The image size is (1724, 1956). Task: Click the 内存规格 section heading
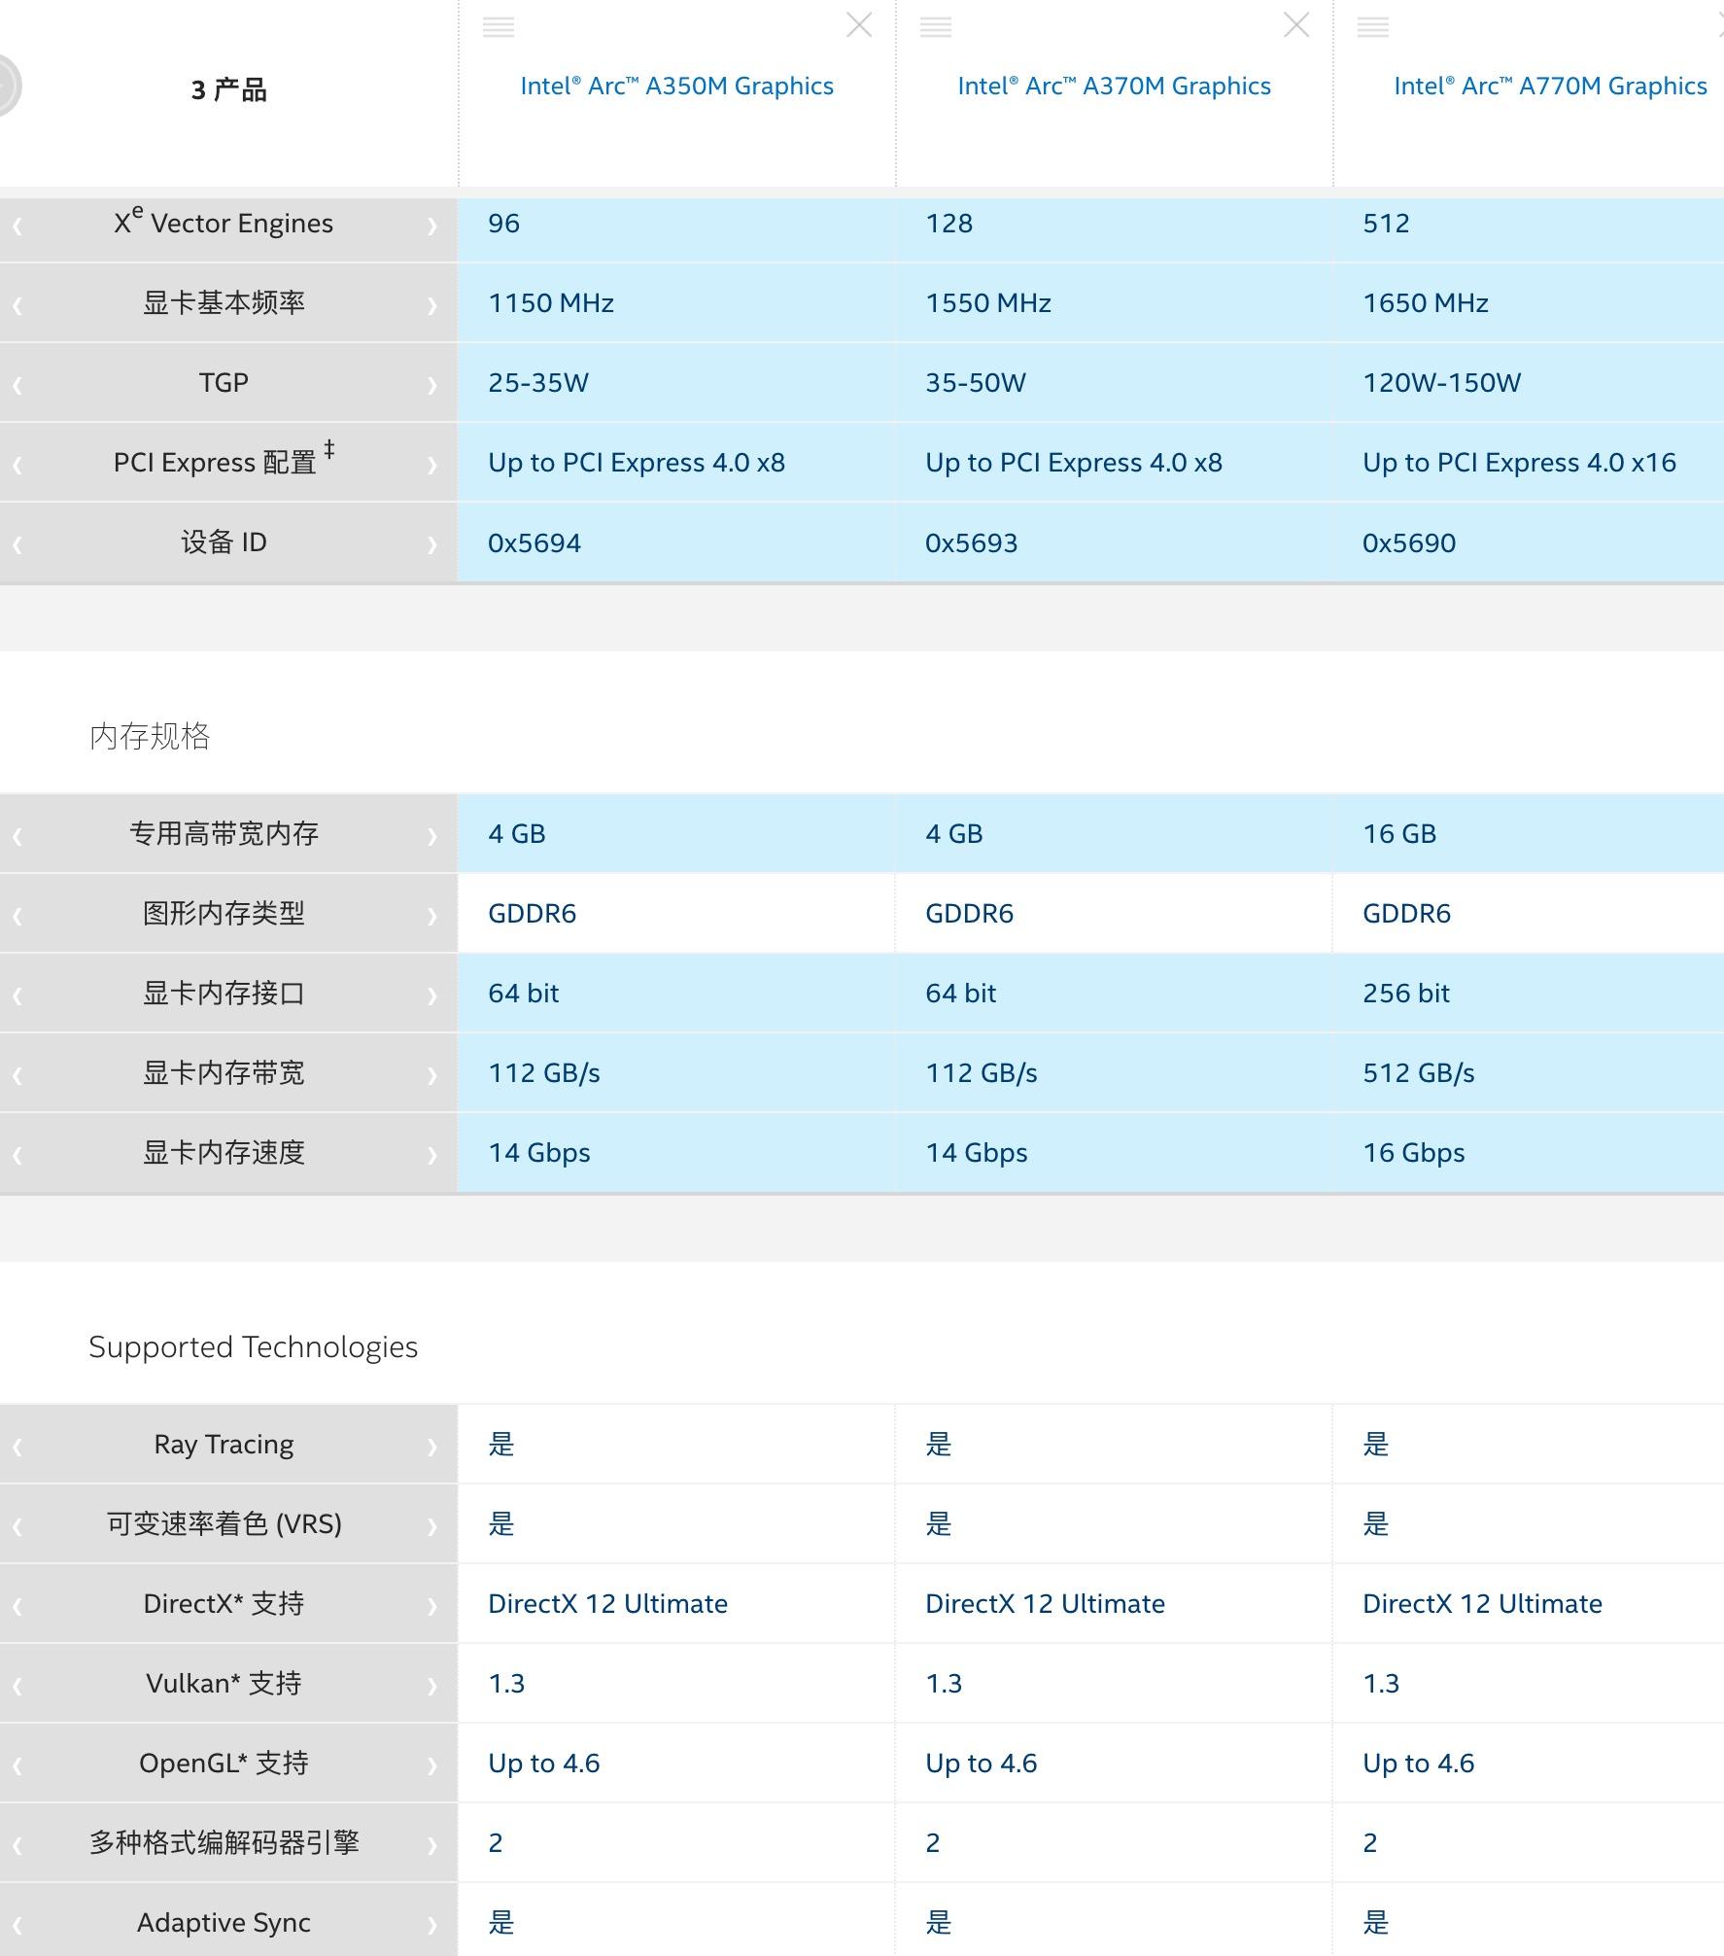coord(150,736)
